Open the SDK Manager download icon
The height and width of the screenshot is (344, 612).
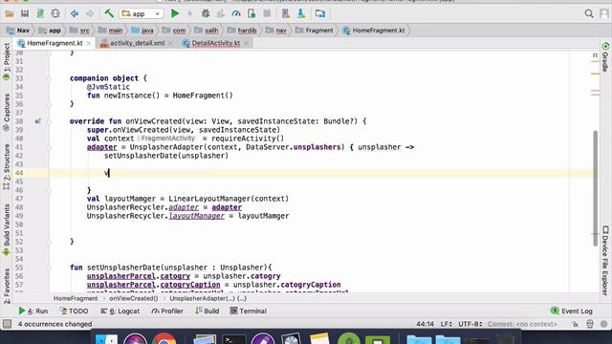point(301,14)
